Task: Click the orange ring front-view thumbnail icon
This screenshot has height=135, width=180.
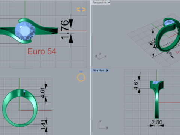Action: pyautogui.click(x=81, y=76)
